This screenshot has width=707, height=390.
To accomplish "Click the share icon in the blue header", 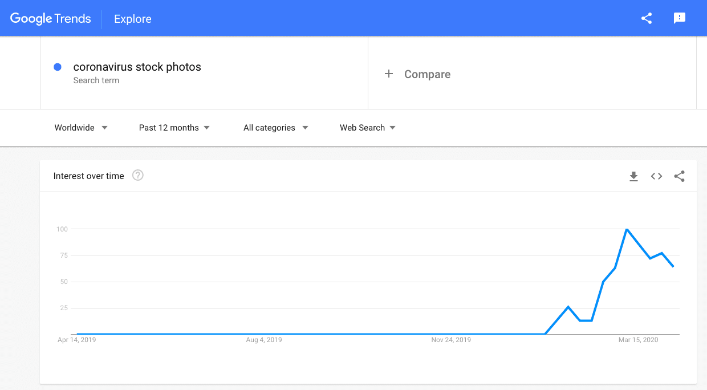I will coord(647,18).
